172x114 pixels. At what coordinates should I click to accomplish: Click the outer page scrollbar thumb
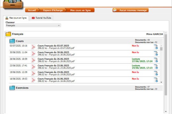click(x=166, y=65)
